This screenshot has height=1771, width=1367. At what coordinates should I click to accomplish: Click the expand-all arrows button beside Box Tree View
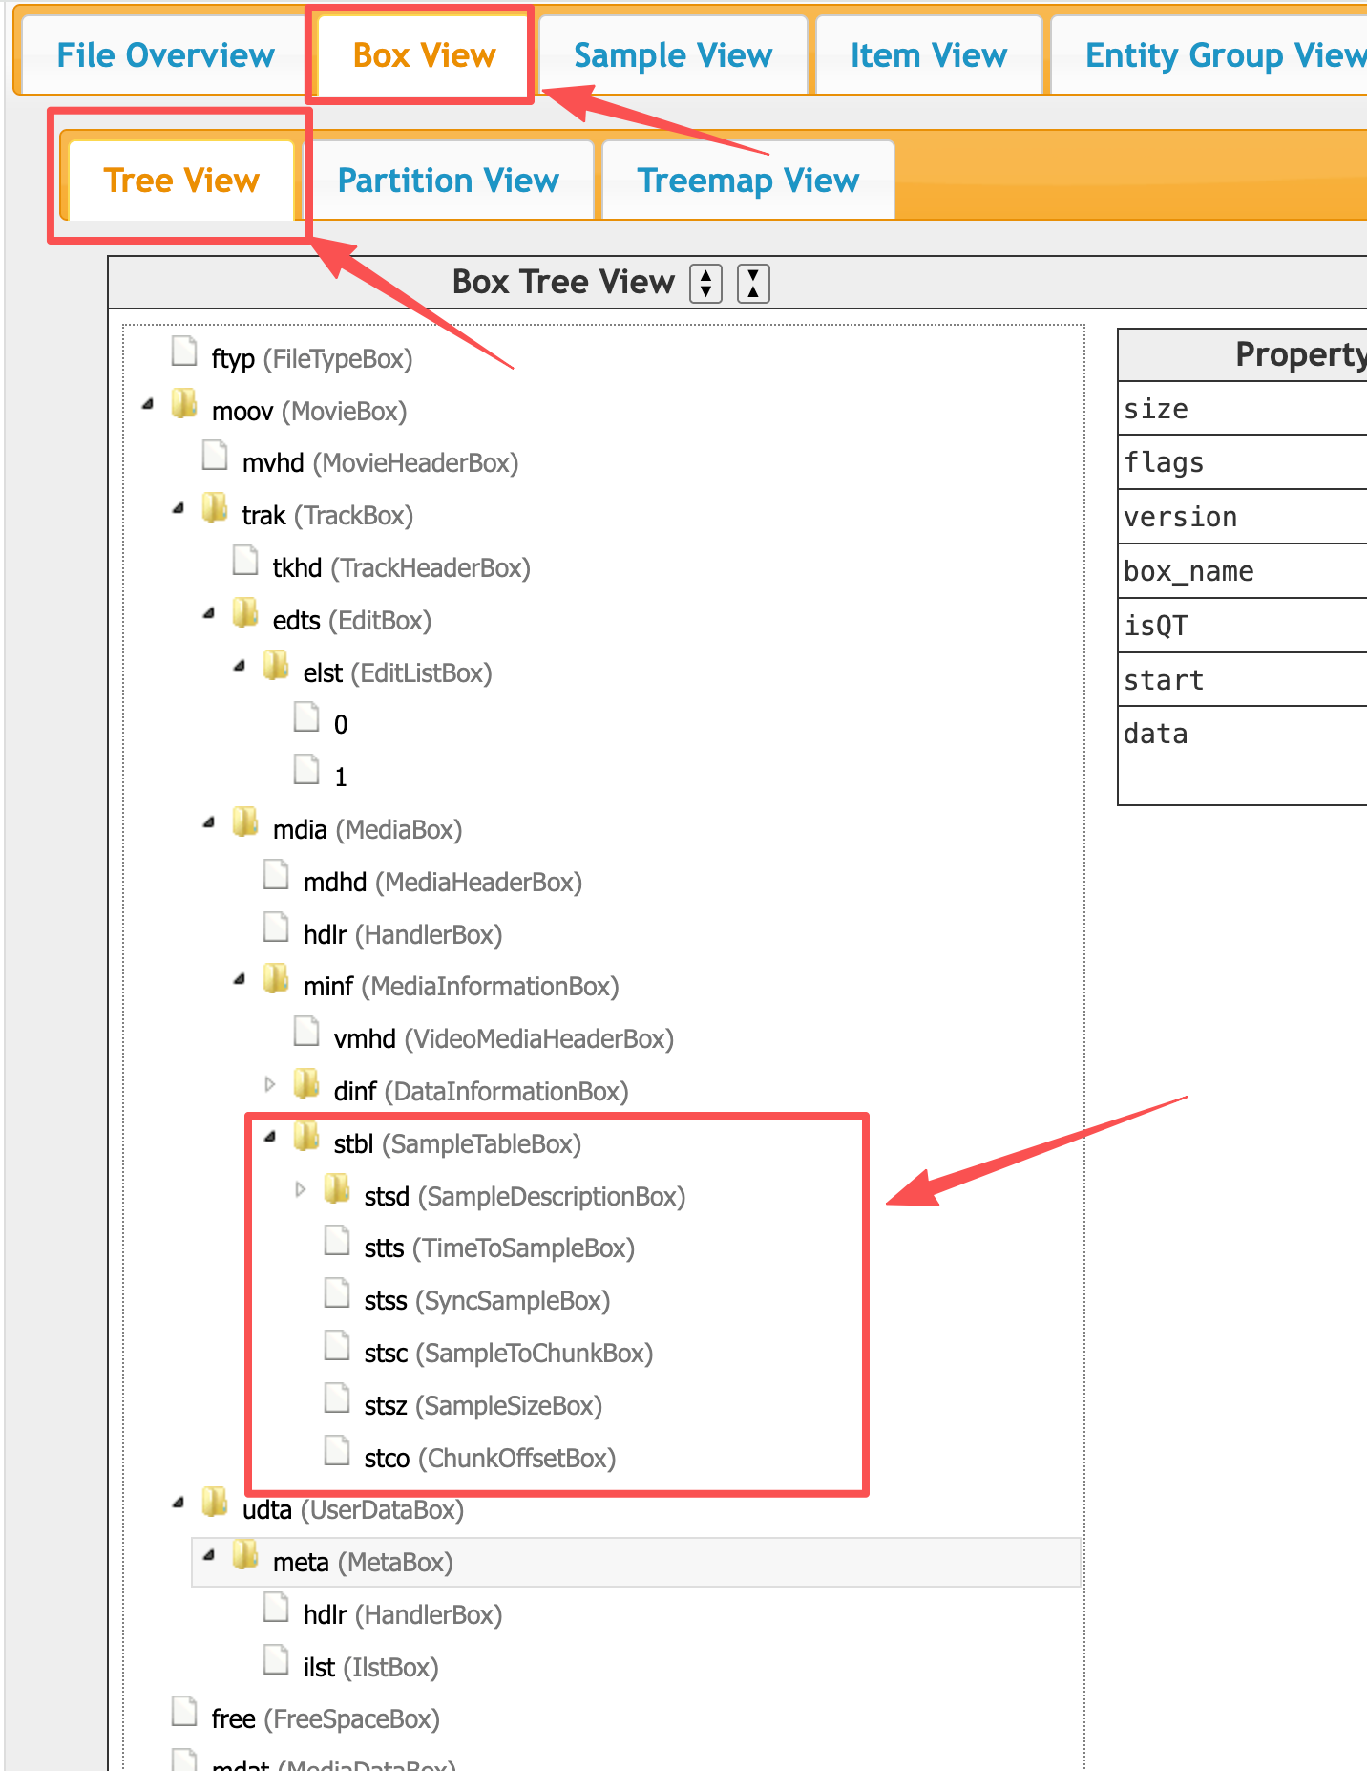(705, 284)
